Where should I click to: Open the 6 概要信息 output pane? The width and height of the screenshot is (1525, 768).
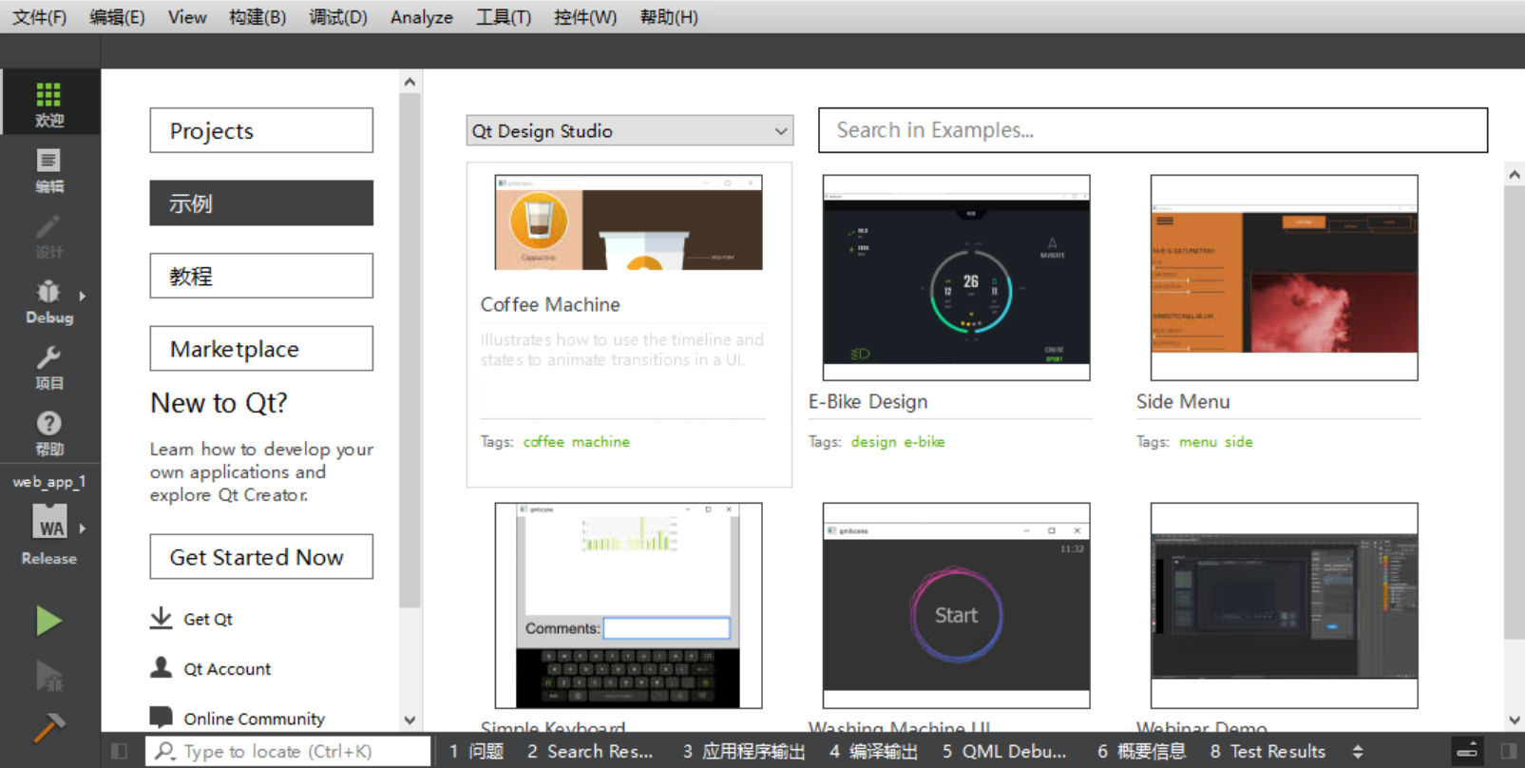point(1142,751)
